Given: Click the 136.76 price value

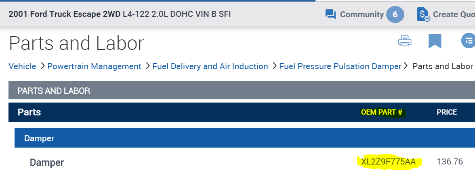Looking at the screenshot, I should 450,162.
